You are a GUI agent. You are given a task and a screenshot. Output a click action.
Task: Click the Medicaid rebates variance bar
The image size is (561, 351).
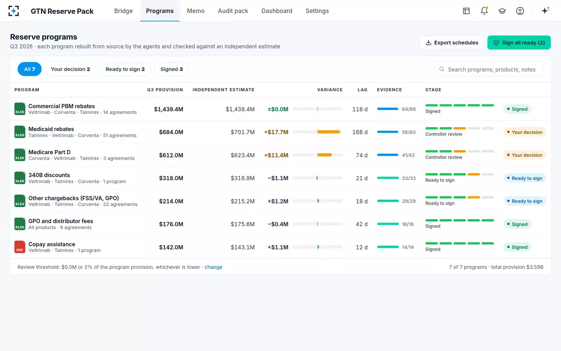tap(318, 132)
